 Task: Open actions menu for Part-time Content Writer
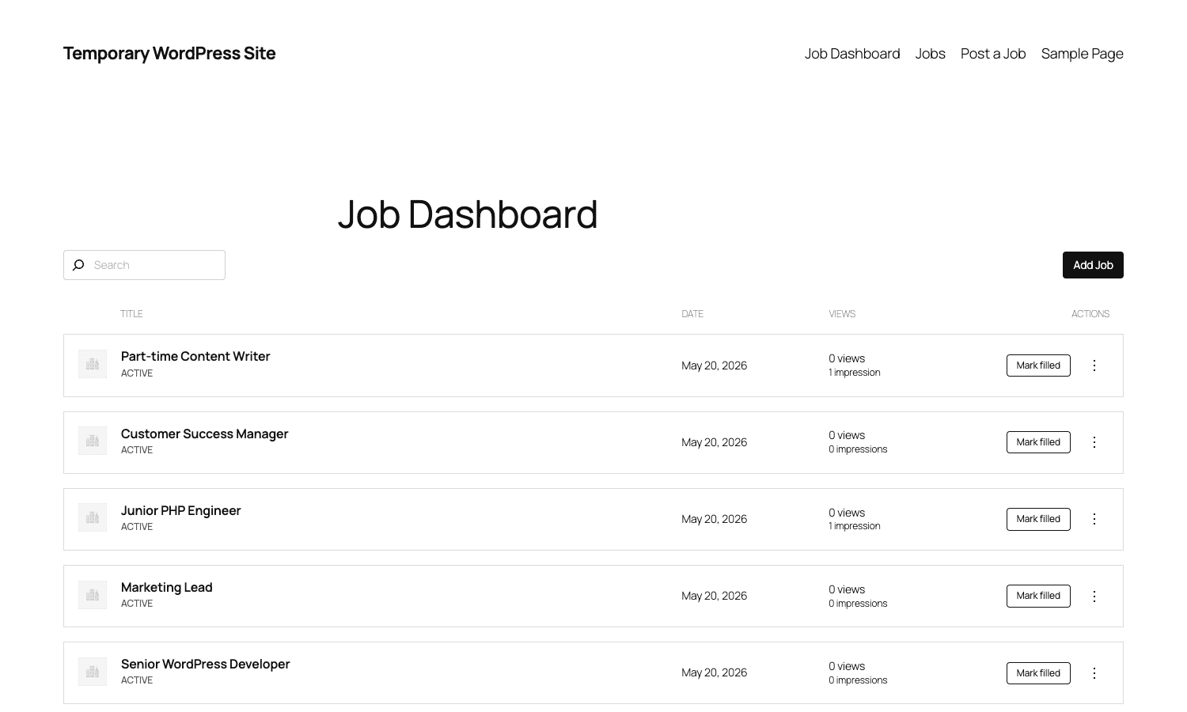click(x=1094, y=365)
